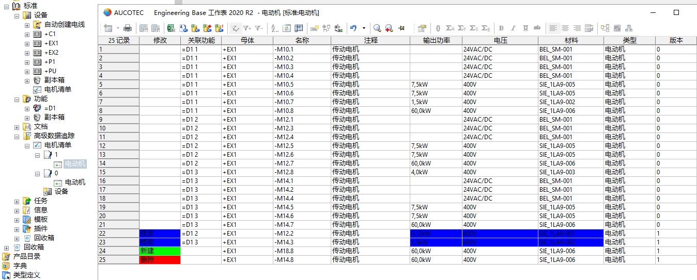Click the Export to Excel icon
Screen dimensions: 697x280
(171, 28)
